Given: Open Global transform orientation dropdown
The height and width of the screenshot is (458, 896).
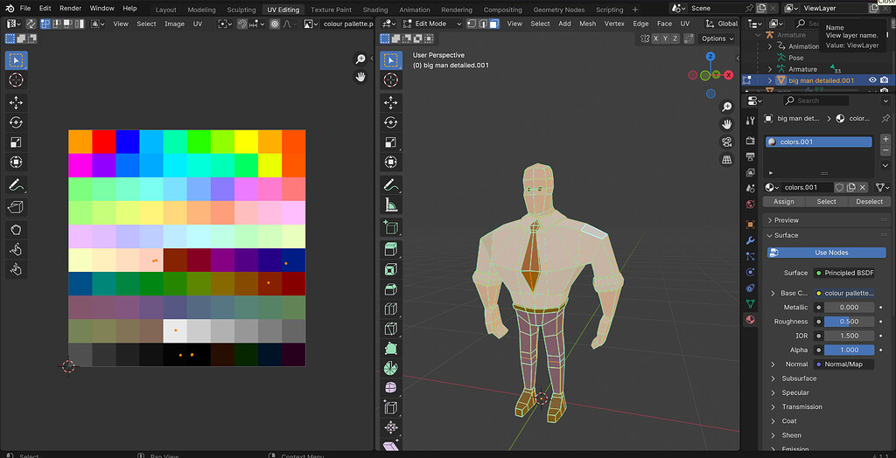Looking at the screenshot, I should click(x=722, y=24).
